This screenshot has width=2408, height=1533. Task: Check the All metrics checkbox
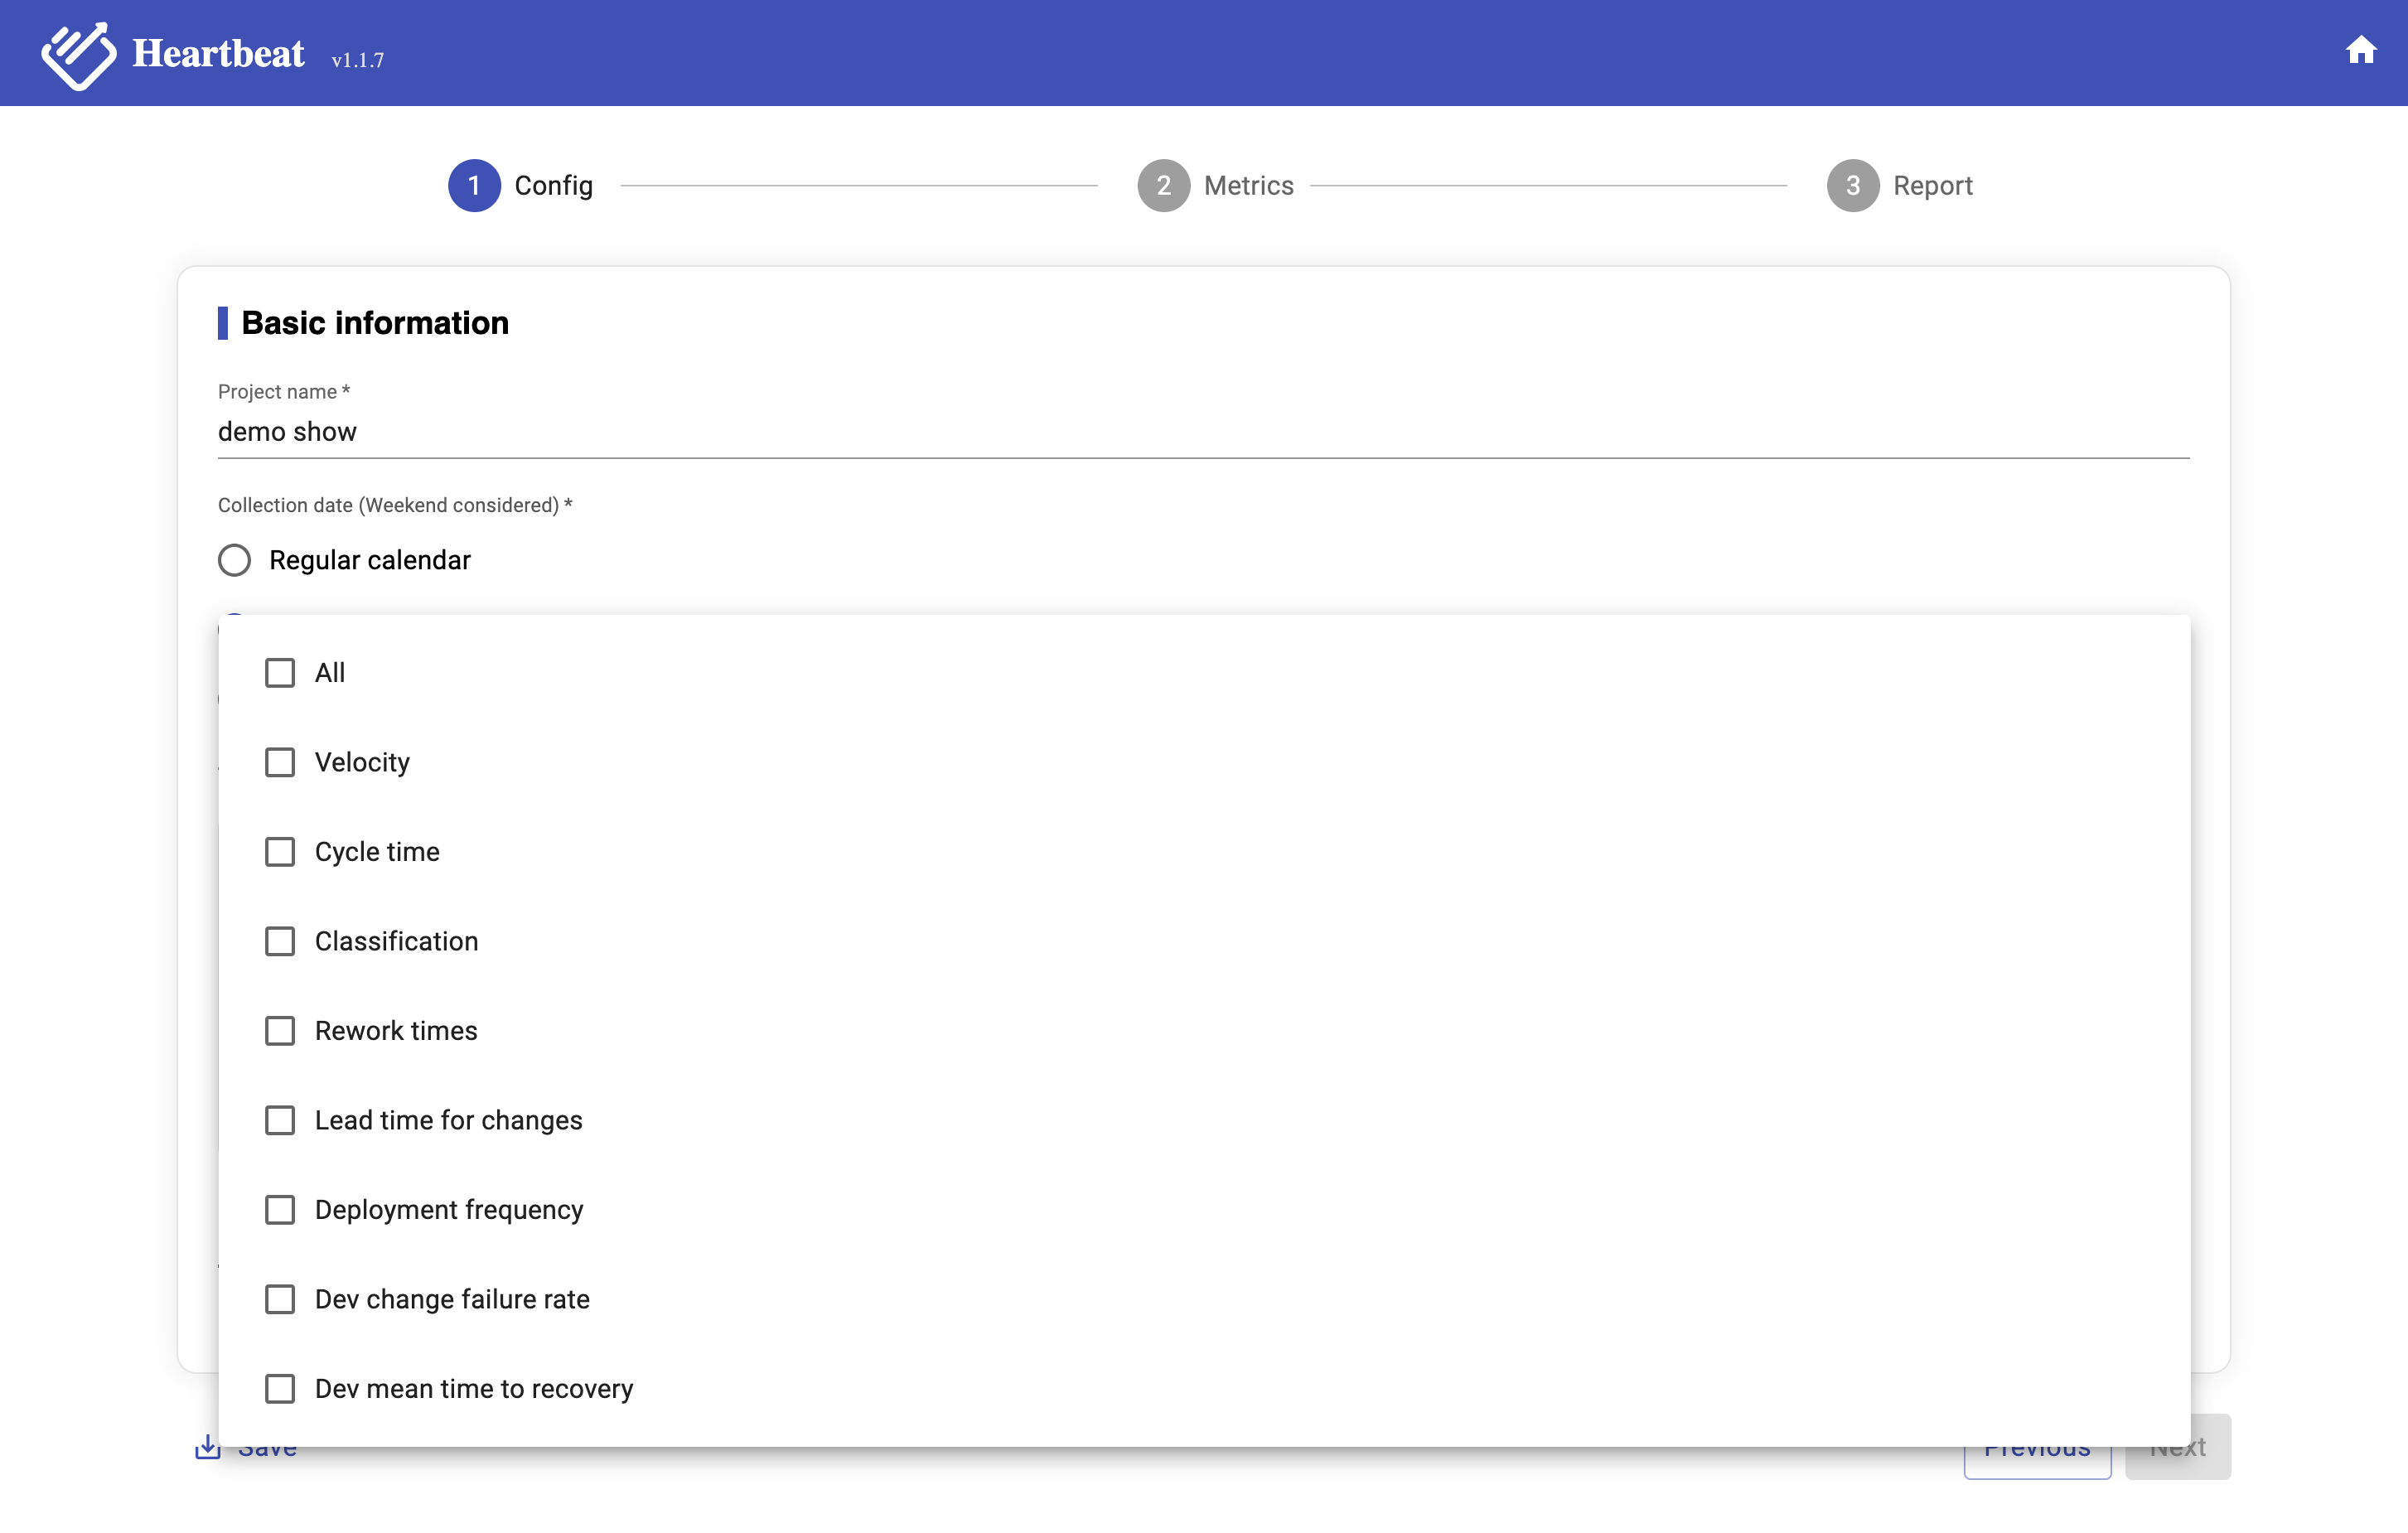(x=280, y=673)
